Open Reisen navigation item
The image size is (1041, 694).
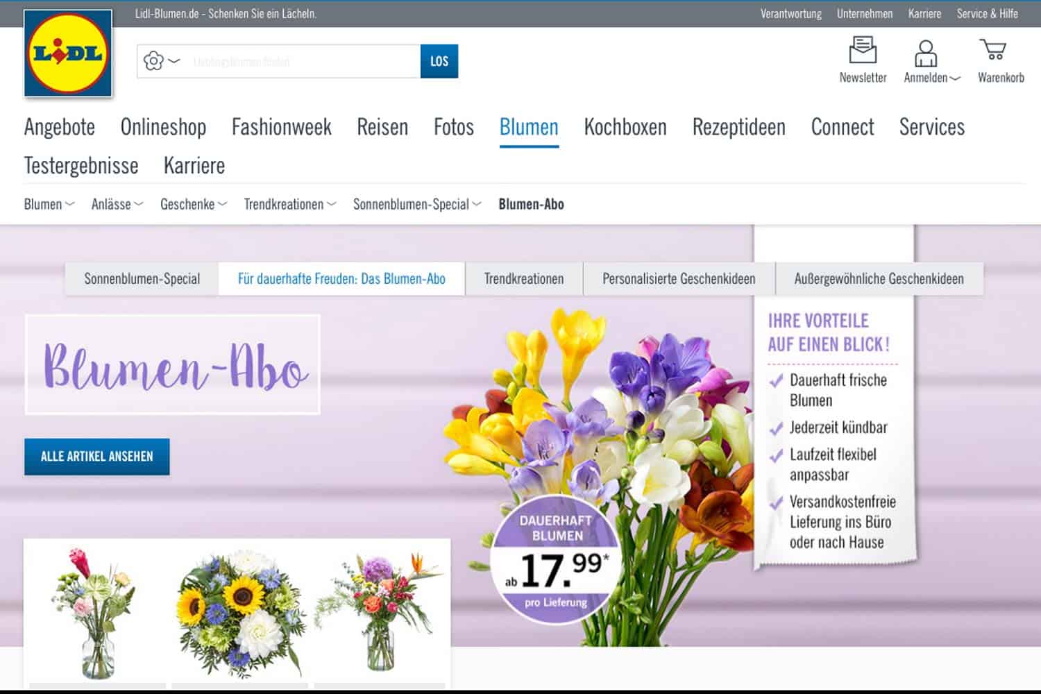click(x=382, y=127)
